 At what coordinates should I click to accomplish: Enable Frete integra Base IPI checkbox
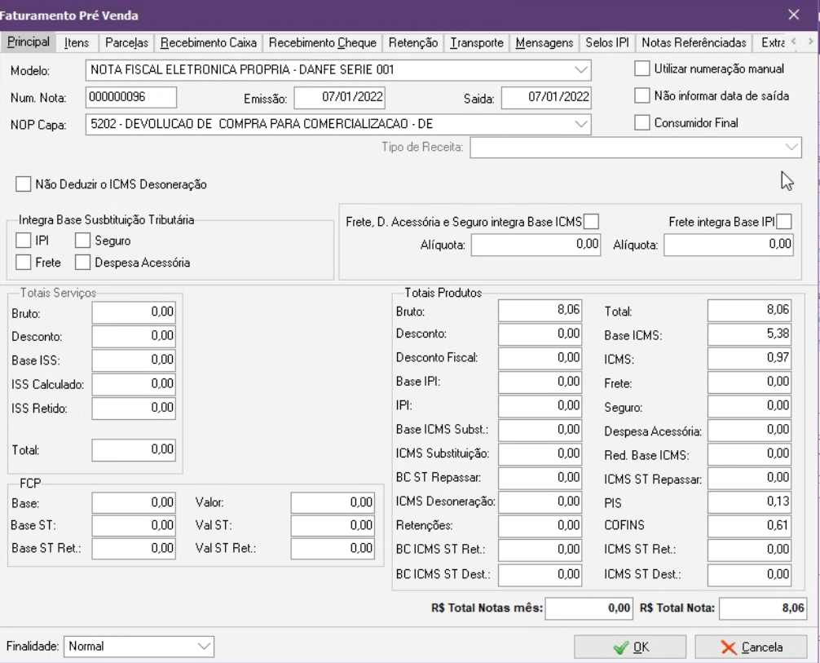(x=784, y=221)
